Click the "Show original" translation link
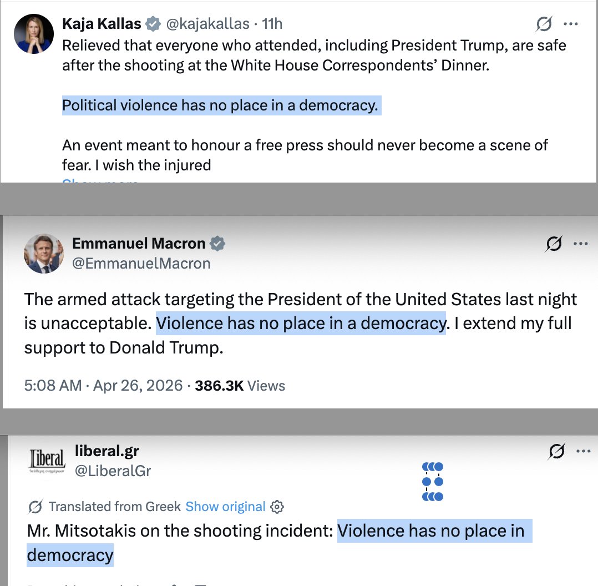The height and width of the screenshot is (586, 598). 225,507
